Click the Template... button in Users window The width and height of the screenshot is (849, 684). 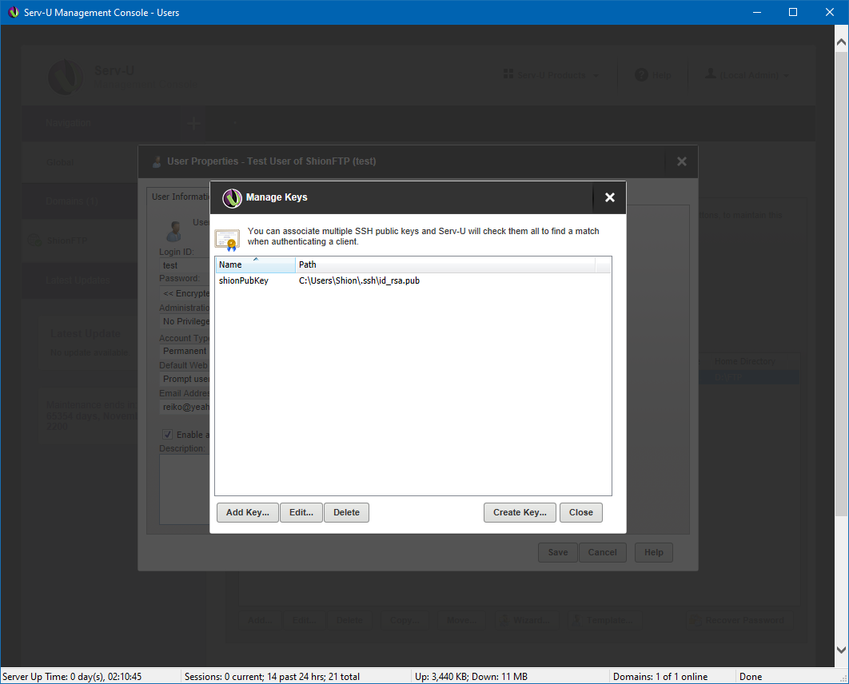point(605,620)
